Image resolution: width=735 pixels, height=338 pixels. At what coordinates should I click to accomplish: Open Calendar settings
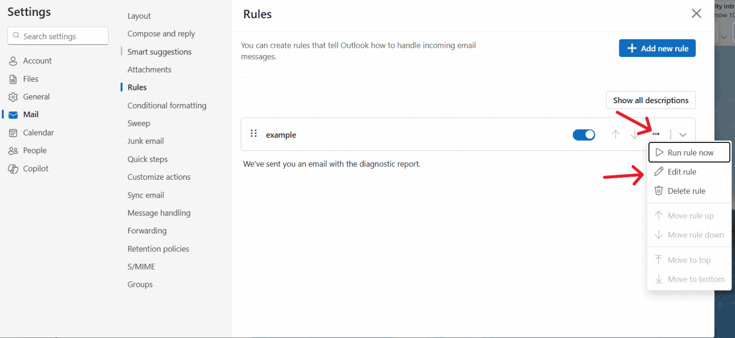(x=37, y=132)
